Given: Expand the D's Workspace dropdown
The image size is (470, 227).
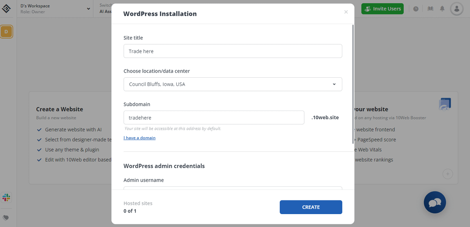Looking at the screenshot, I should point(88,9).
